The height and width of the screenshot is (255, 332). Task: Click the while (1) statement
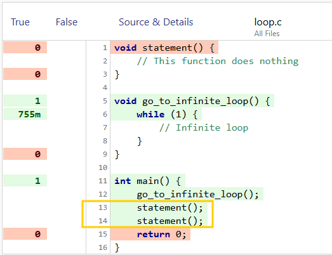(167, 114)
